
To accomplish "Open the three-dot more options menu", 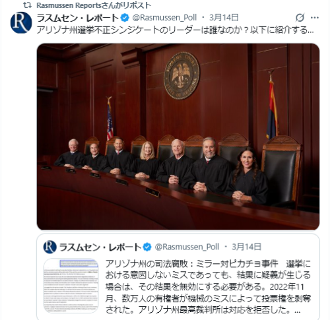I will pos(315,18).
